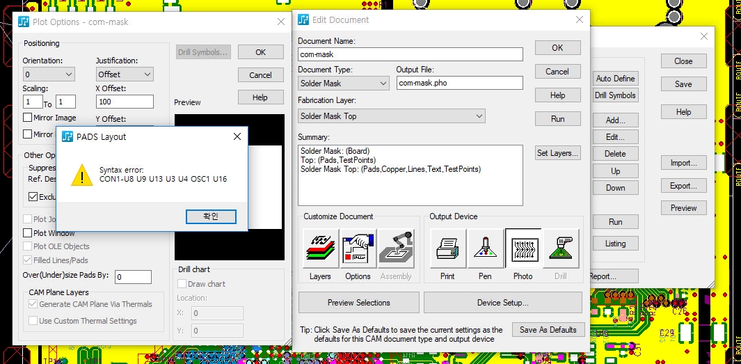Viewport: 741px width, 364px height.
Task: Click the Plot Options title bar icon
Action: tap(24, 22)
